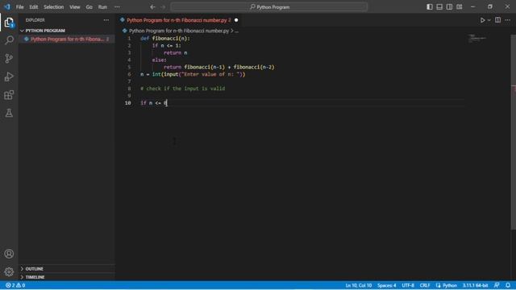This screenshot has width=516, height=290.
Task: Open Explorer views and more actions ellipsis
Action: pyautogui.click(x=106, y=20)
